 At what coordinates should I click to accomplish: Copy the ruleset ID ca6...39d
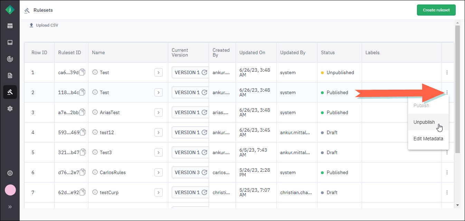point(82,72)
